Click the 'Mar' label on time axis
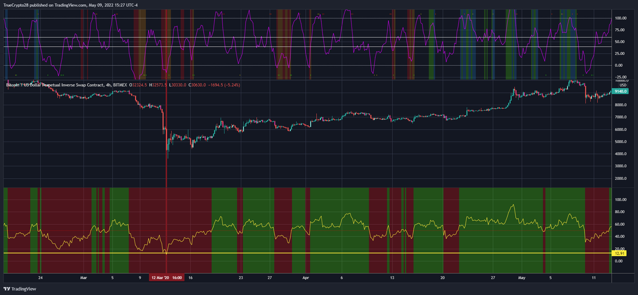The width and height of the screenshot is (638, 295). pos(82,277)
